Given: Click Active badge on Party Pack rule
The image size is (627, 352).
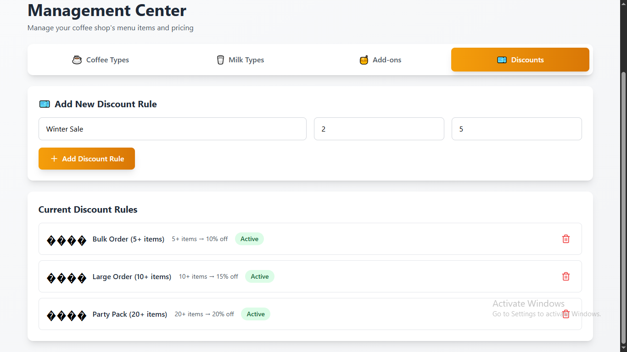Looking at the screenshot, I should [256, 314].
